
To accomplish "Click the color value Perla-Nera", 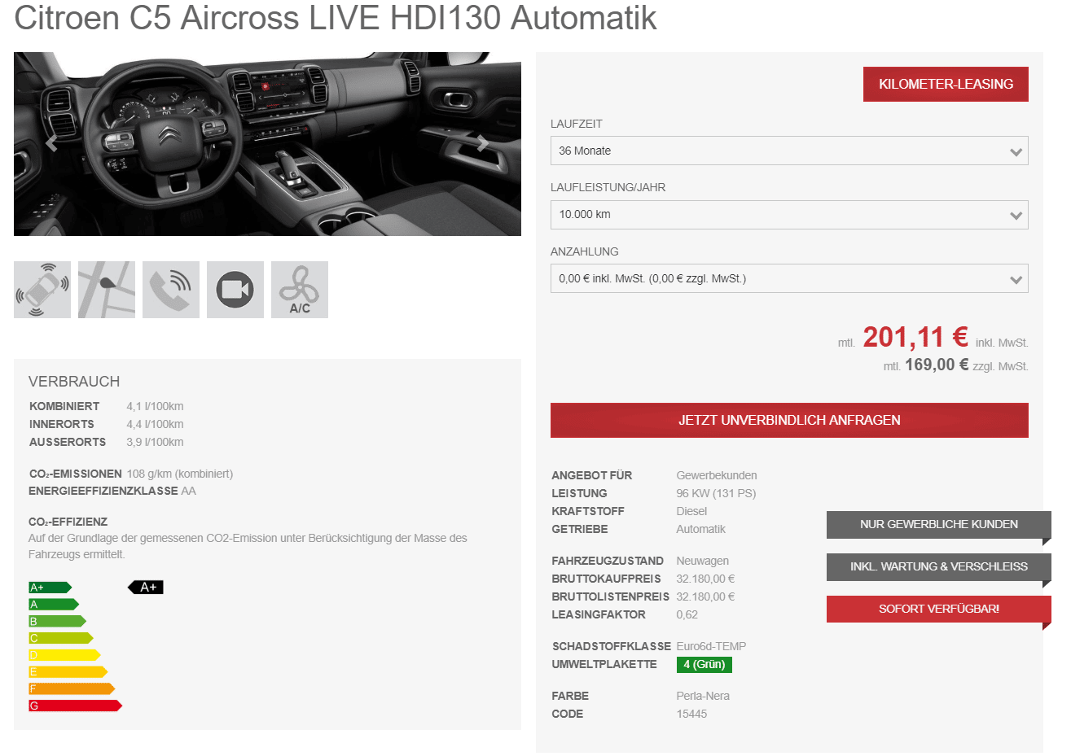I will pyautogui.click(x=703, y=696).
